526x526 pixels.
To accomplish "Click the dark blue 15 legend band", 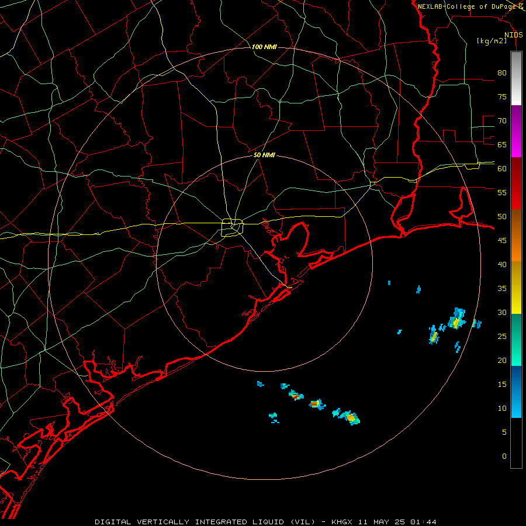I will (x=516, y=380).
